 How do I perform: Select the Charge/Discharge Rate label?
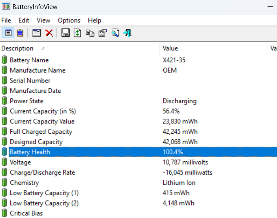42,173
